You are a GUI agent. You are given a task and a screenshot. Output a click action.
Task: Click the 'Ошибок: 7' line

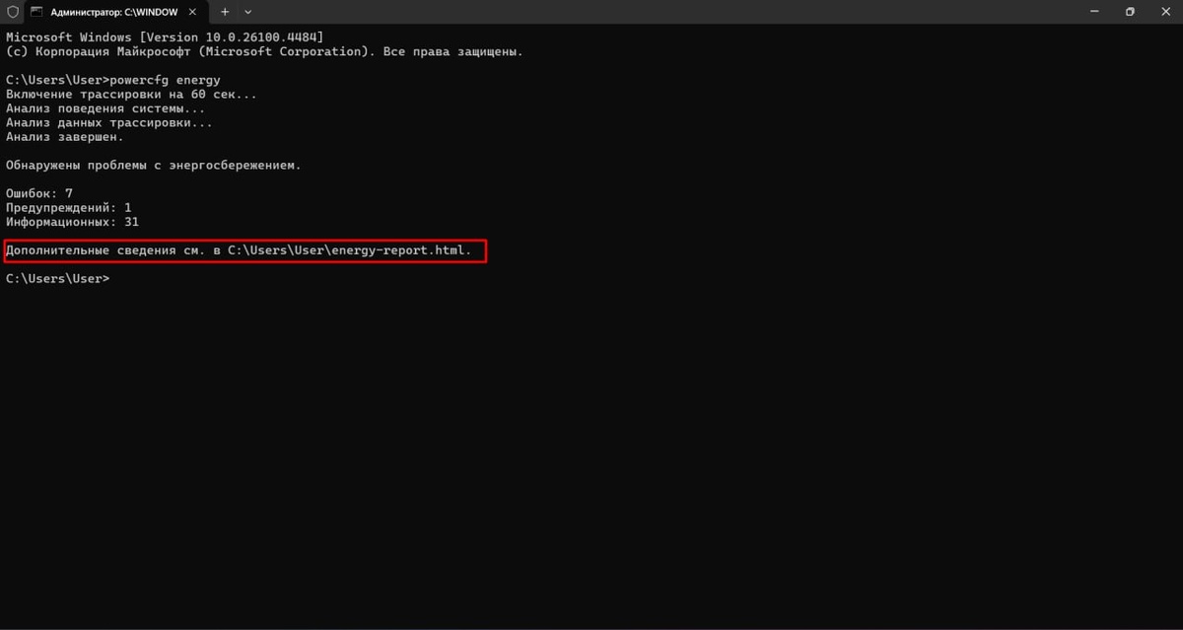click(39, 193)
